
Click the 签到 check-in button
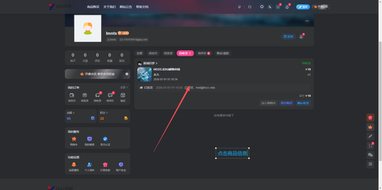pos(288,37)
